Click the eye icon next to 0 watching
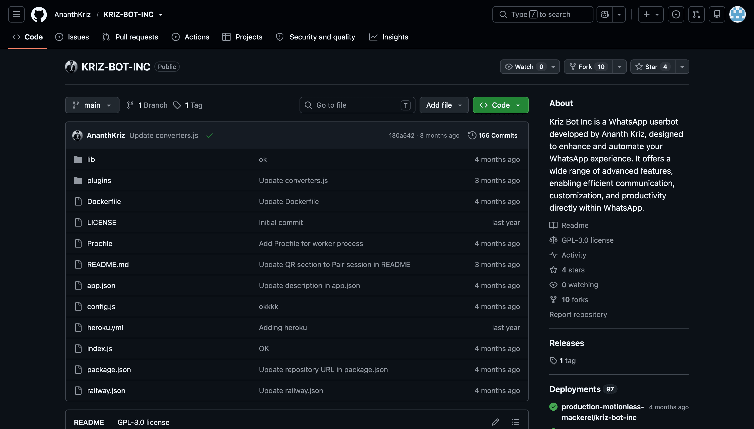This screenshot has width=754, height=429. [x=553, y=285]
